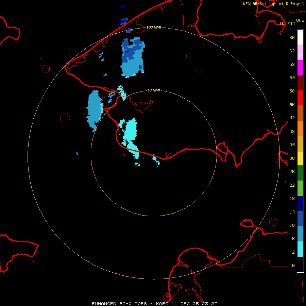Click the 100 NMI range ring label
306x306 pixels.
click(x=154, y=27)
